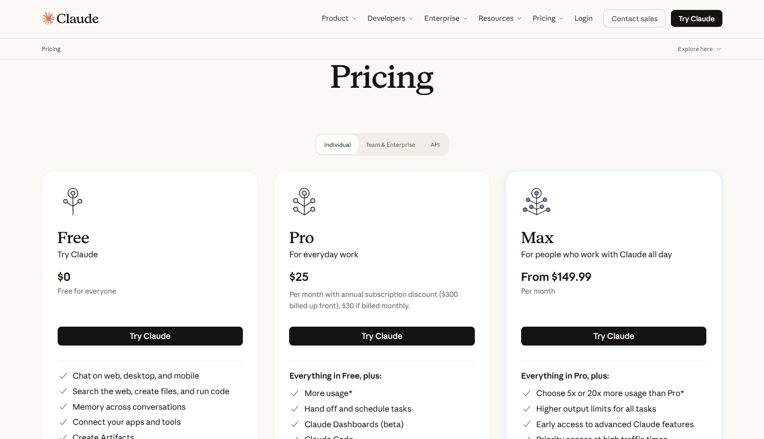Click Try Claude under the Pro plan
This screenshot has height=439, width=764.
coord(382,336)
